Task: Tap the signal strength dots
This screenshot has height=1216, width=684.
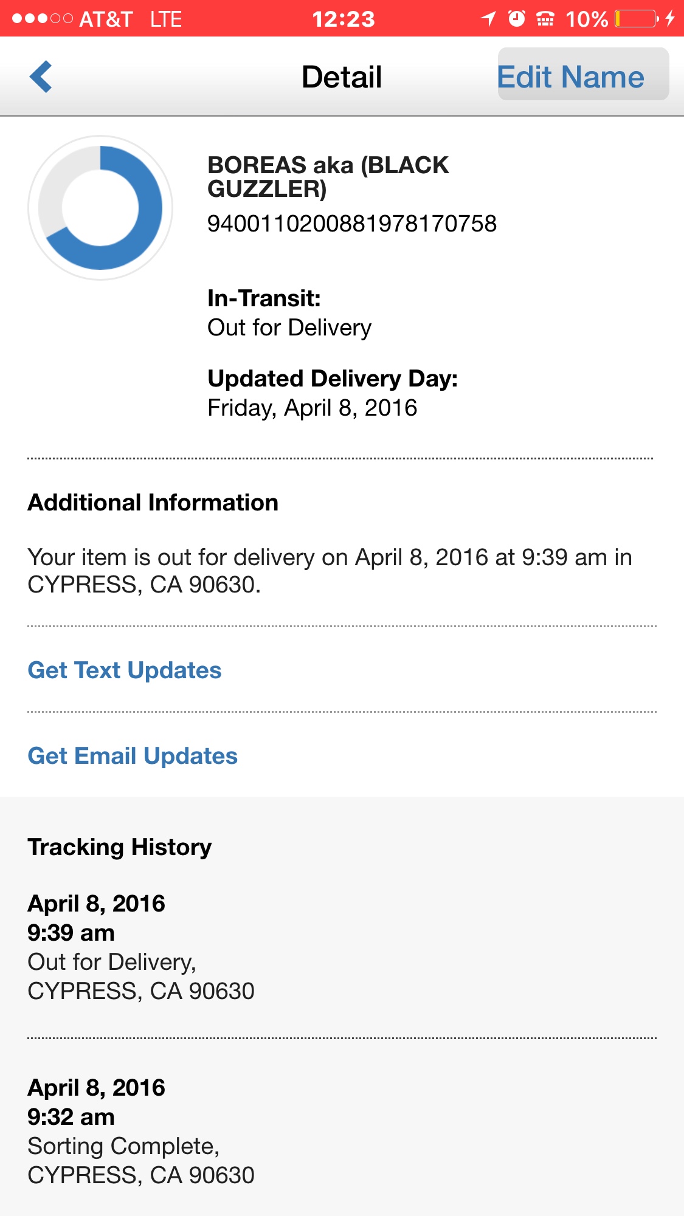Action: [42, 19]
